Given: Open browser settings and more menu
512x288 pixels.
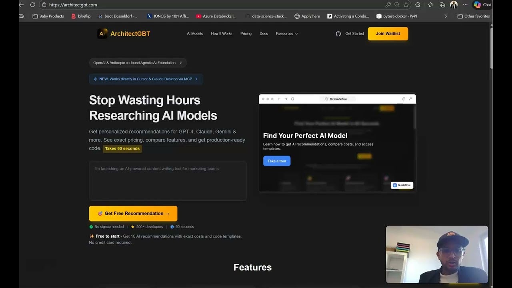Looking at the screenshot, I should tap(465, 5).
